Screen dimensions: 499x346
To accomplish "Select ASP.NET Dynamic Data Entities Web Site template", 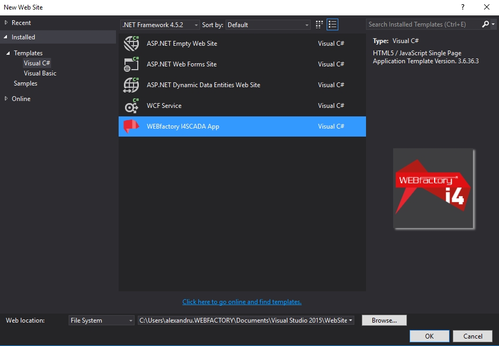I will coord(242,85).
